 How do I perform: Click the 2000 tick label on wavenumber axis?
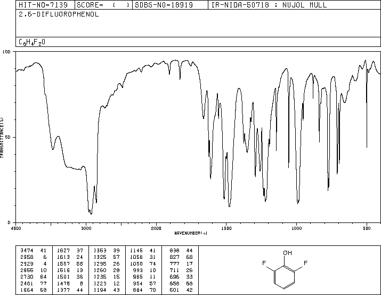[x=156, y=228]
